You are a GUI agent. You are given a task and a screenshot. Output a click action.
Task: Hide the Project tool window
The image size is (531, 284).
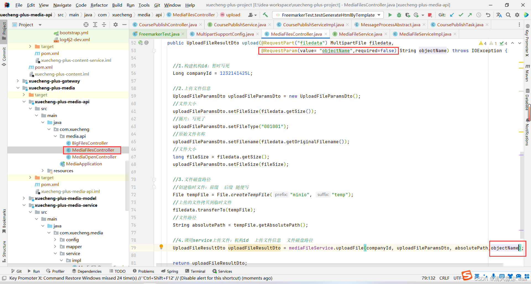(124, 25)
